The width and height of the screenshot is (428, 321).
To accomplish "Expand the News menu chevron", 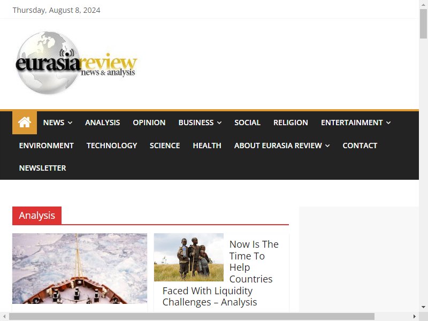I will tap(70, 123).
